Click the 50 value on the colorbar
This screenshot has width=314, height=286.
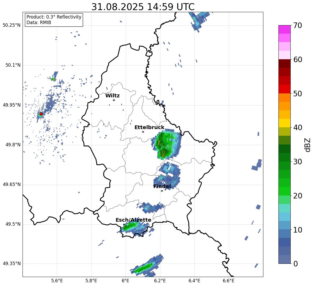tap(297, 93)
